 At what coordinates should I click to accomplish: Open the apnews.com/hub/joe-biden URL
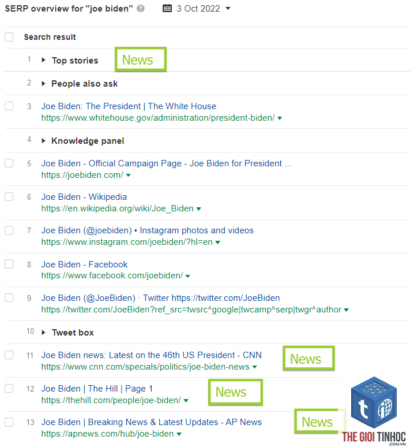coord(107,434)
